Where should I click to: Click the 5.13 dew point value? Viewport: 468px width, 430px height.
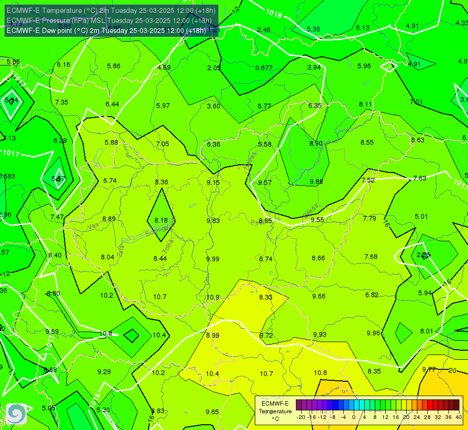click(x=363, y=28)
